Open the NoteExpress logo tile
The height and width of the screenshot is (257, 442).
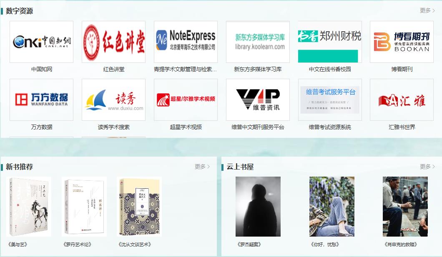[186, 42]
